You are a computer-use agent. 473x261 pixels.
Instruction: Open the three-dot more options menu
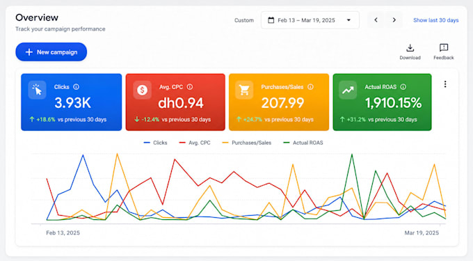pyautogui.click(x=445, y=84)
